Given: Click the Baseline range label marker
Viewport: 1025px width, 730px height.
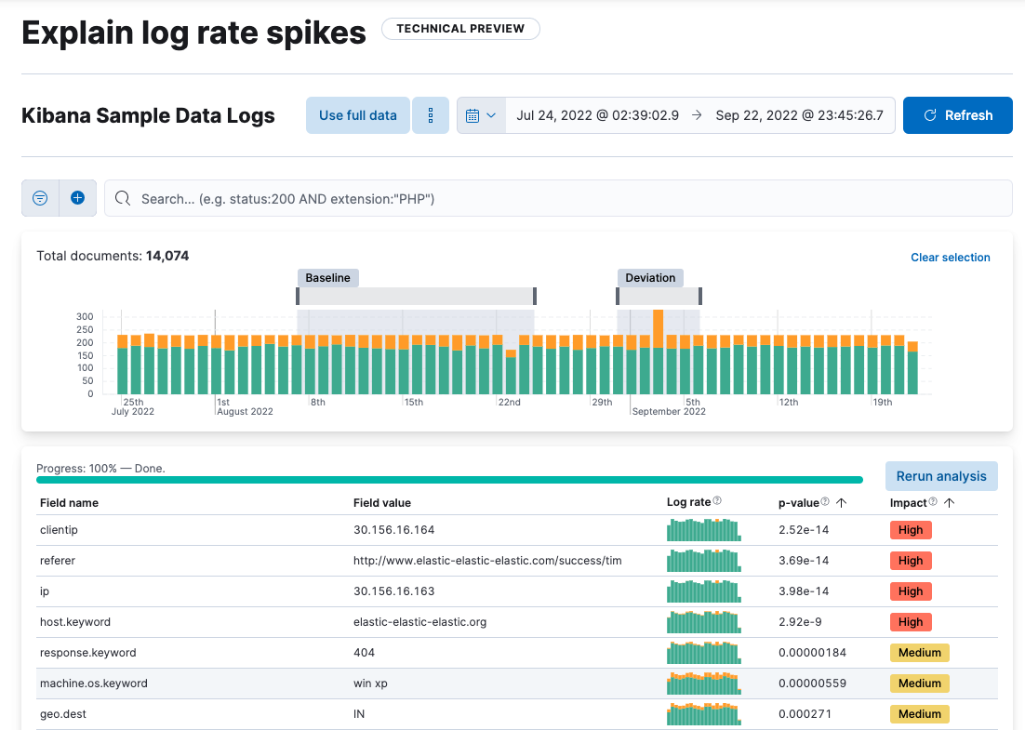Looking at the screenshot, I should pyautogui.click(x=327, y=277).
